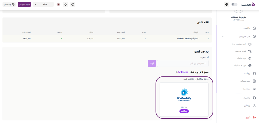The height and width of the screenshot is (123, 259).
Task: Click خروج to log out
Action: point(248,117)
